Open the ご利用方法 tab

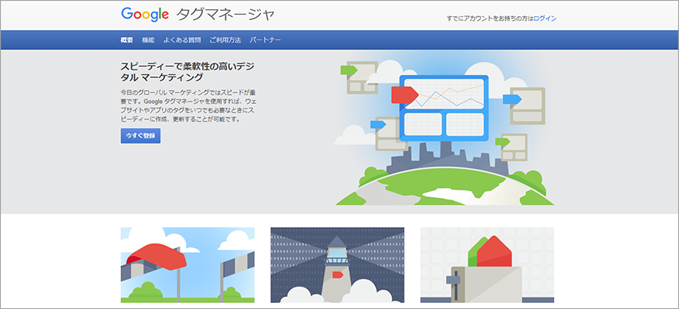pos(225,40)
